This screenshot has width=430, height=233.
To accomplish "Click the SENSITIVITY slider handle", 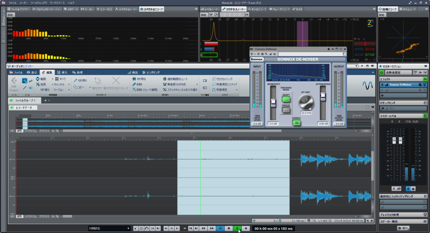I will click(273, 103).
